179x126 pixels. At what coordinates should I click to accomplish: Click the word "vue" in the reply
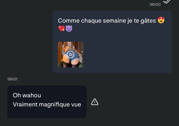76,105
